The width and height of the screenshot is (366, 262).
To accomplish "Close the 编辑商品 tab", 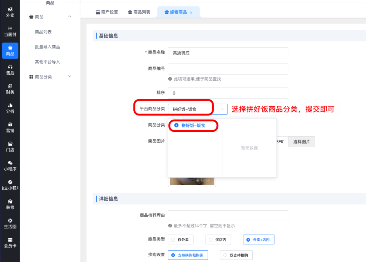I will [191, 12].
